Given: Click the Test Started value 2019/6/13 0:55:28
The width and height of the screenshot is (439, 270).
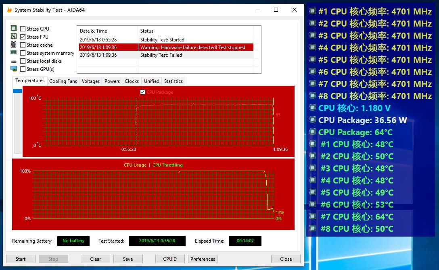Looking at the screenshot, I should pyautogui.click(x=157, y=241).
